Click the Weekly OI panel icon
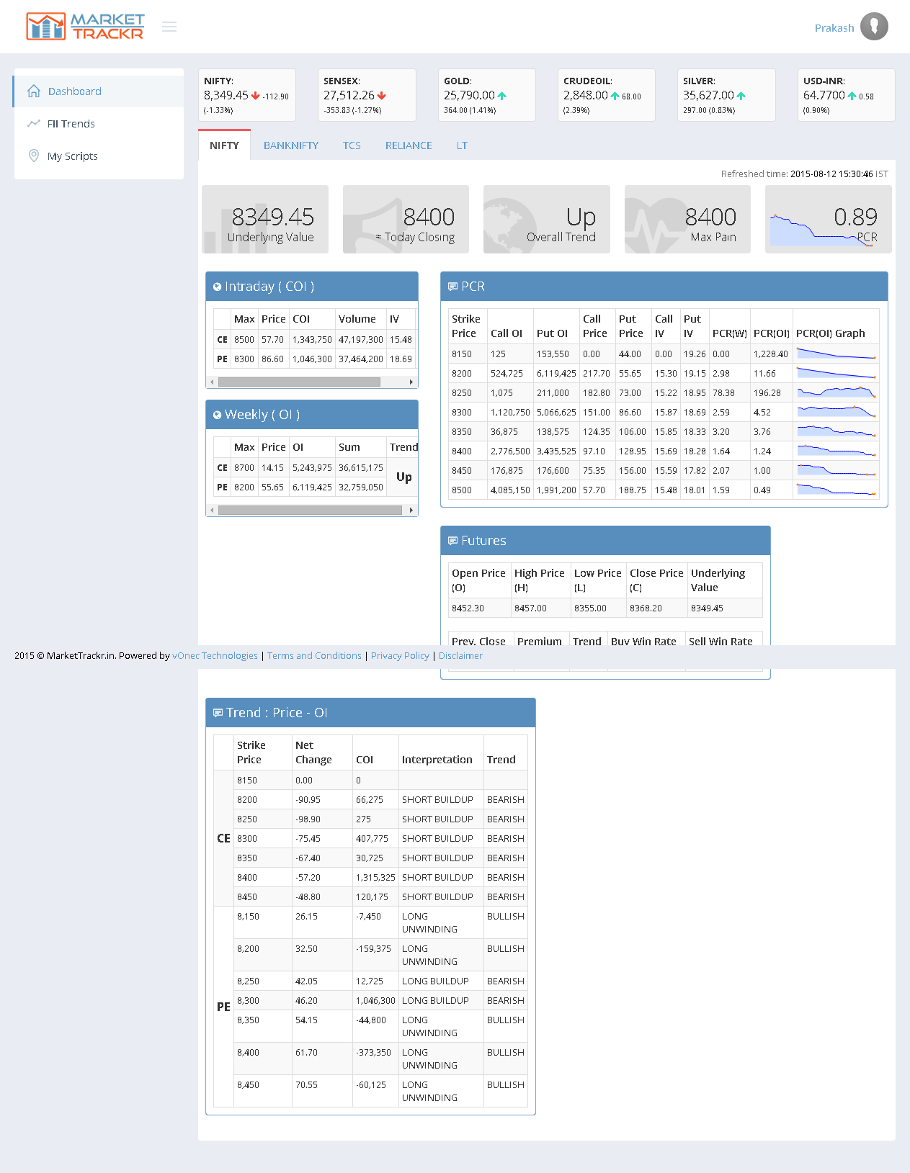910x1173 pixels. 217,415
